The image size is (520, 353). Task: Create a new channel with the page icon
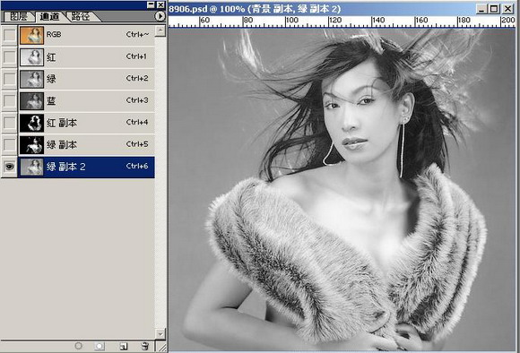coord(124,347)
